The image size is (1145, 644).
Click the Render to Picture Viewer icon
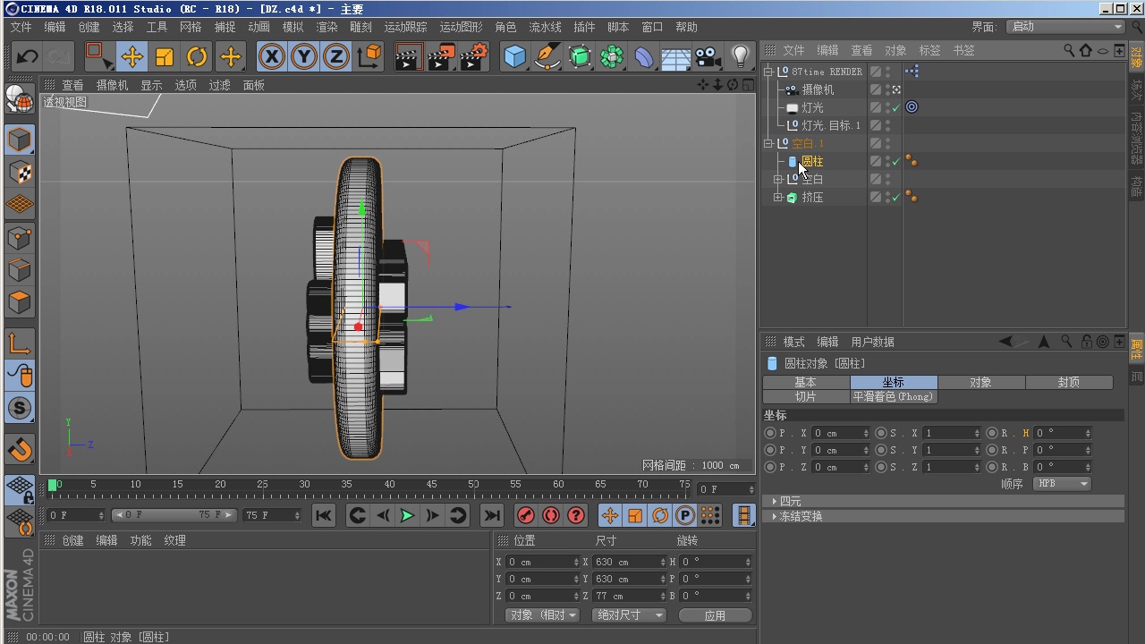(x=441, y=58)
